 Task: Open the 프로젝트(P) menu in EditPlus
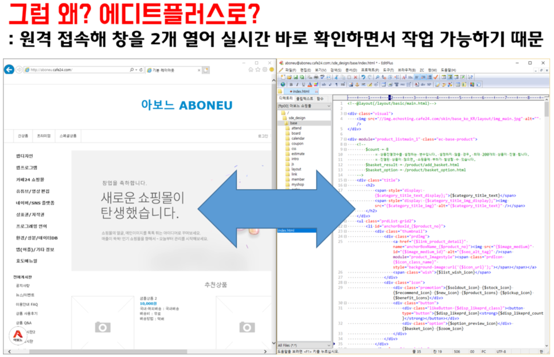pos(370,70)
